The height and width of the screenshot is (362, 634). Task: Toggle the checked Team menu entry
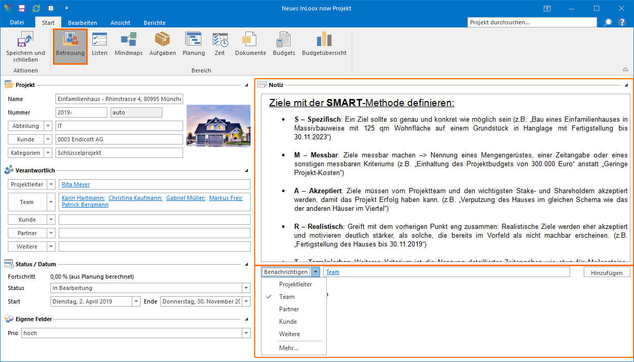[294, 297]
